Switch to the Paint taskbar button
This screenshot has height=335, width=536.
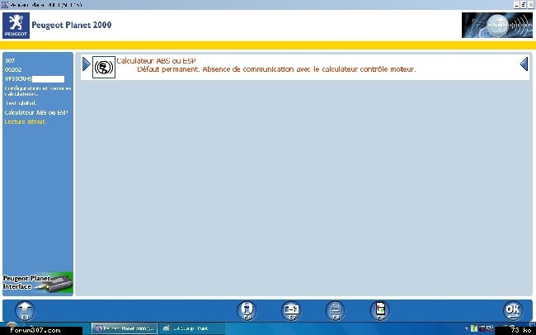191,328
